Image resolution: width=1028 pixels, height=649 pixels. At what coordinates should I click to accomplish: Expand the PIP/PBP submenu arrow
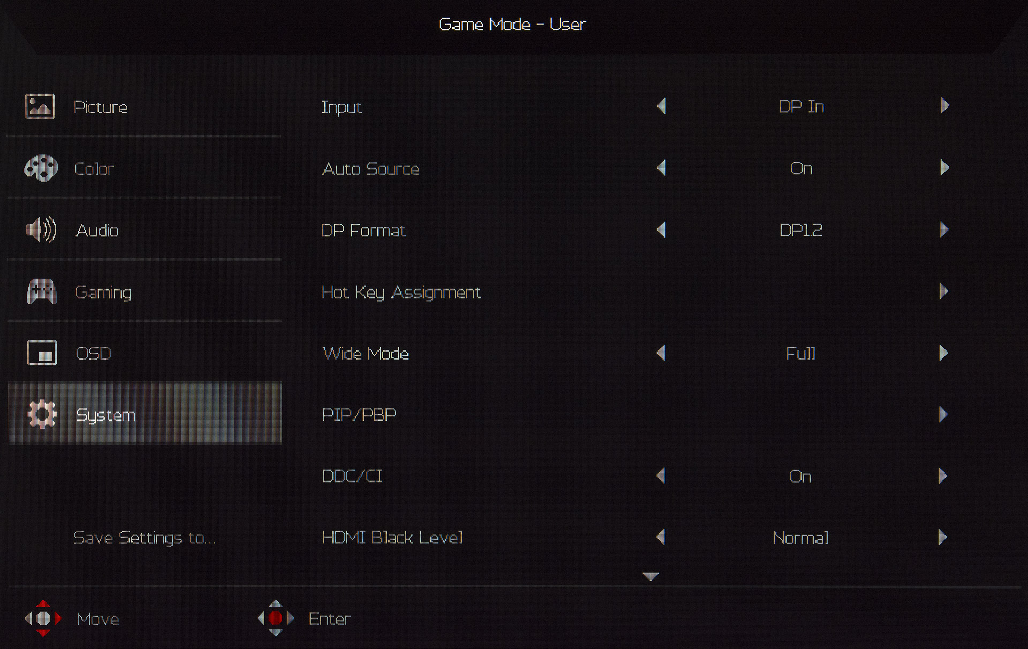(x=943, y=415)
